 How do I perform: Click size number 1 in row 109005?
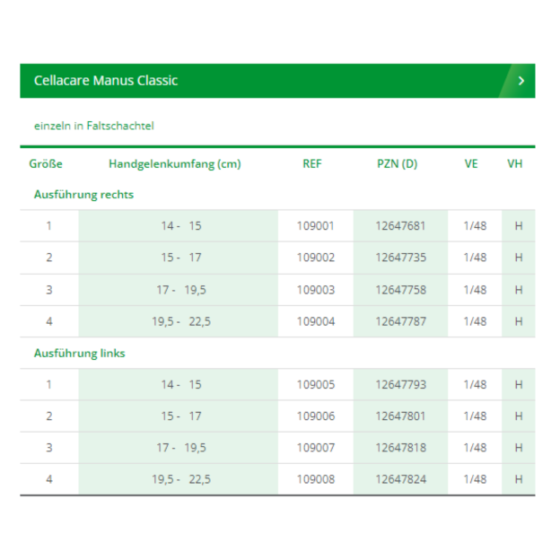pos(49,385)
